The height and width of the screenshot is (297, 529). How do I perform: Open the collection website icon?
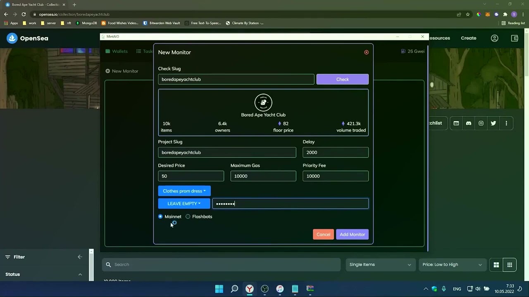coord(456,123)
